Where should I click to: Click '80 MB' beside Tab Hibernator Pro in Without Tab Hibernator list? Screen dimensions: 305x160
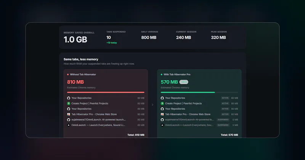coord(141,114)
